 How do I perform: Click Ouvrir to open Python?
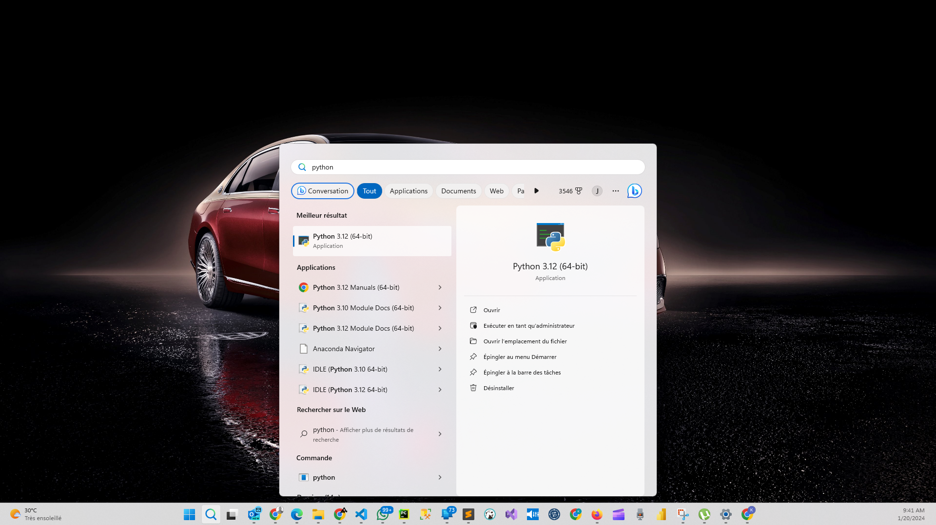click(x=492, y=310)
